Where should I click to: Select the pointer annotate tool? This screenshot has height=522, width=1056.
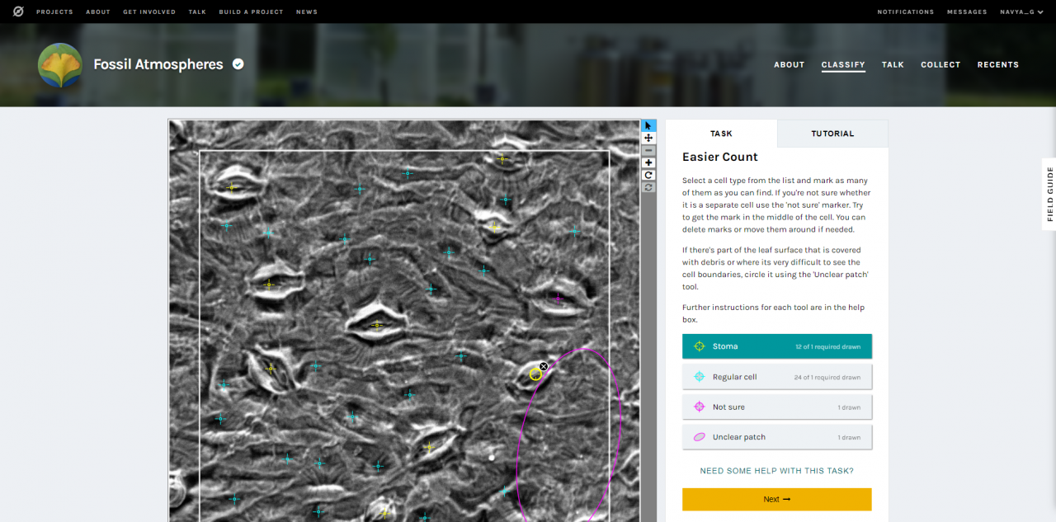(x=648, y=126)
